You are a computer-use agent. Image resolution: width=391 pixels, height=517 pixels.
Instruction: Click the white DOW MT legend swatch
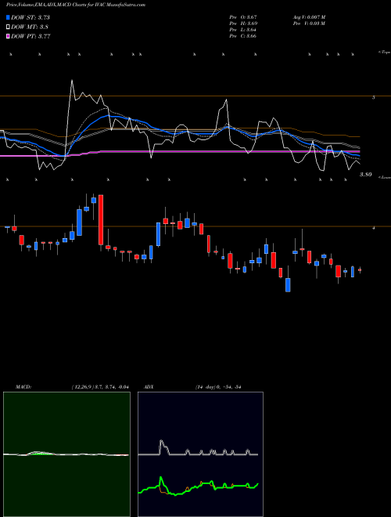(9, 27)
